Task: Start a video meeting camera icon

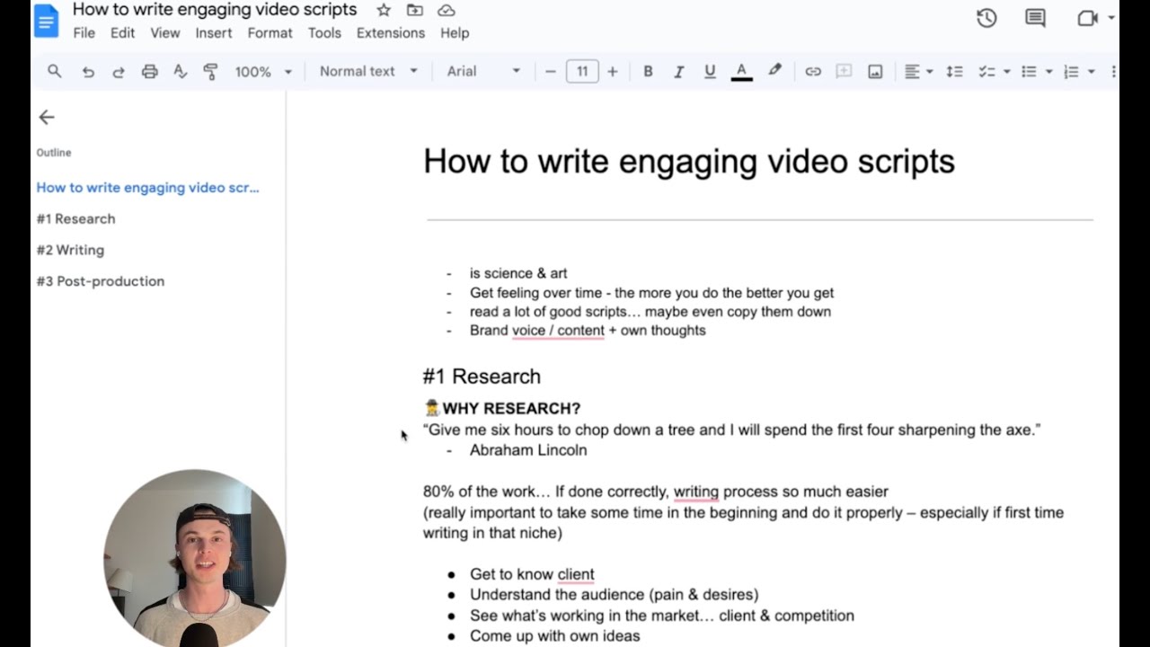Action: [x=1087, y=18]
